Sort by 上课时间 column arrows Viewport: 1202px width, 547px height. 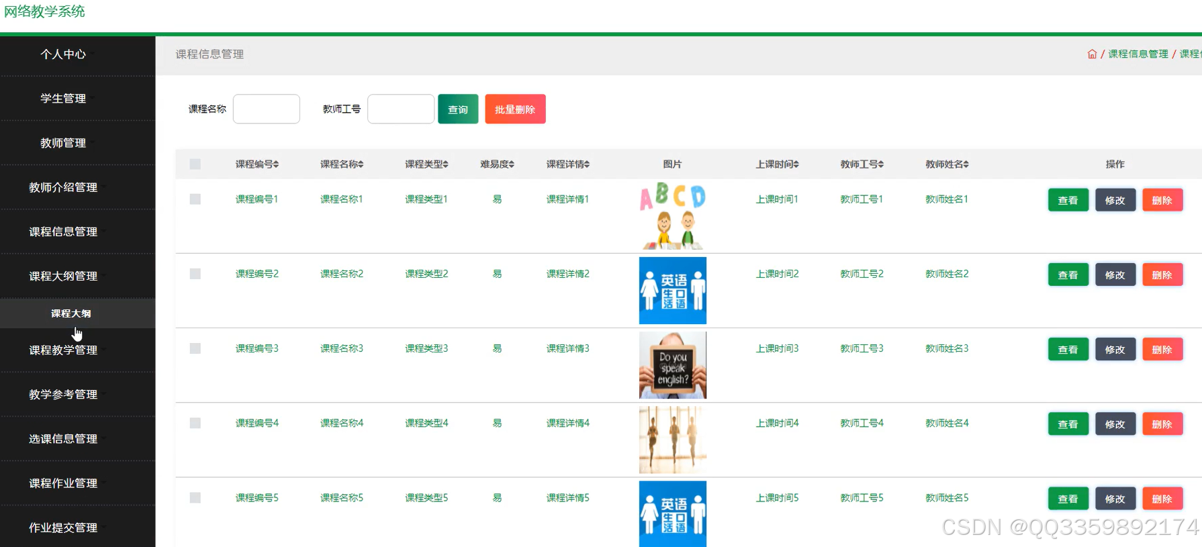pyautogui.click(x=796, y=164)
